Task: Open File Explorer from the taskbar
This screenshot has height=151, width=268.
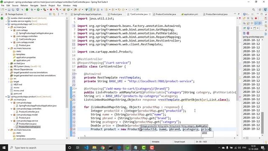Action: [x=94, y=148]
